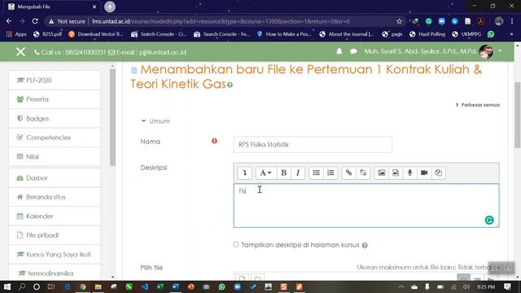This screenshot has width=521, height=293.
Task: Insert a hyperlink in the description
Action: [x=348, y=173]
